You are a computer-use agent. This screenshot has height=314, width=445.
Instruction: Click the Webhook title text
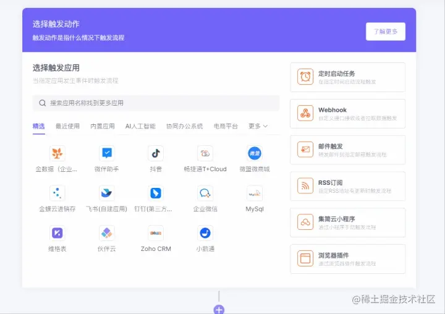(x=333, y=110)
